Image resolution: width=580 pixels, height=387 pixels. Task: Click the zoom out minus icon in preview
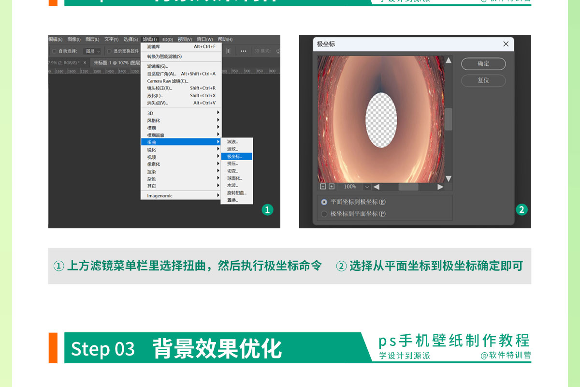point(323,187)
